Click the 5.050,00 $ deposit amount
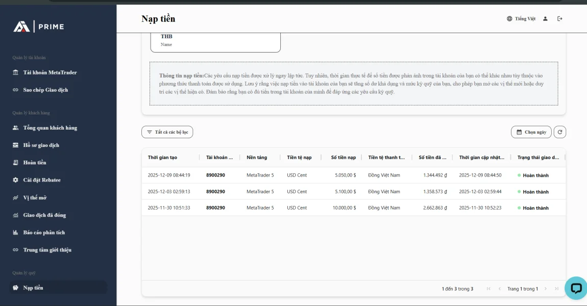587x306 pixels. (x=346, y=175)
